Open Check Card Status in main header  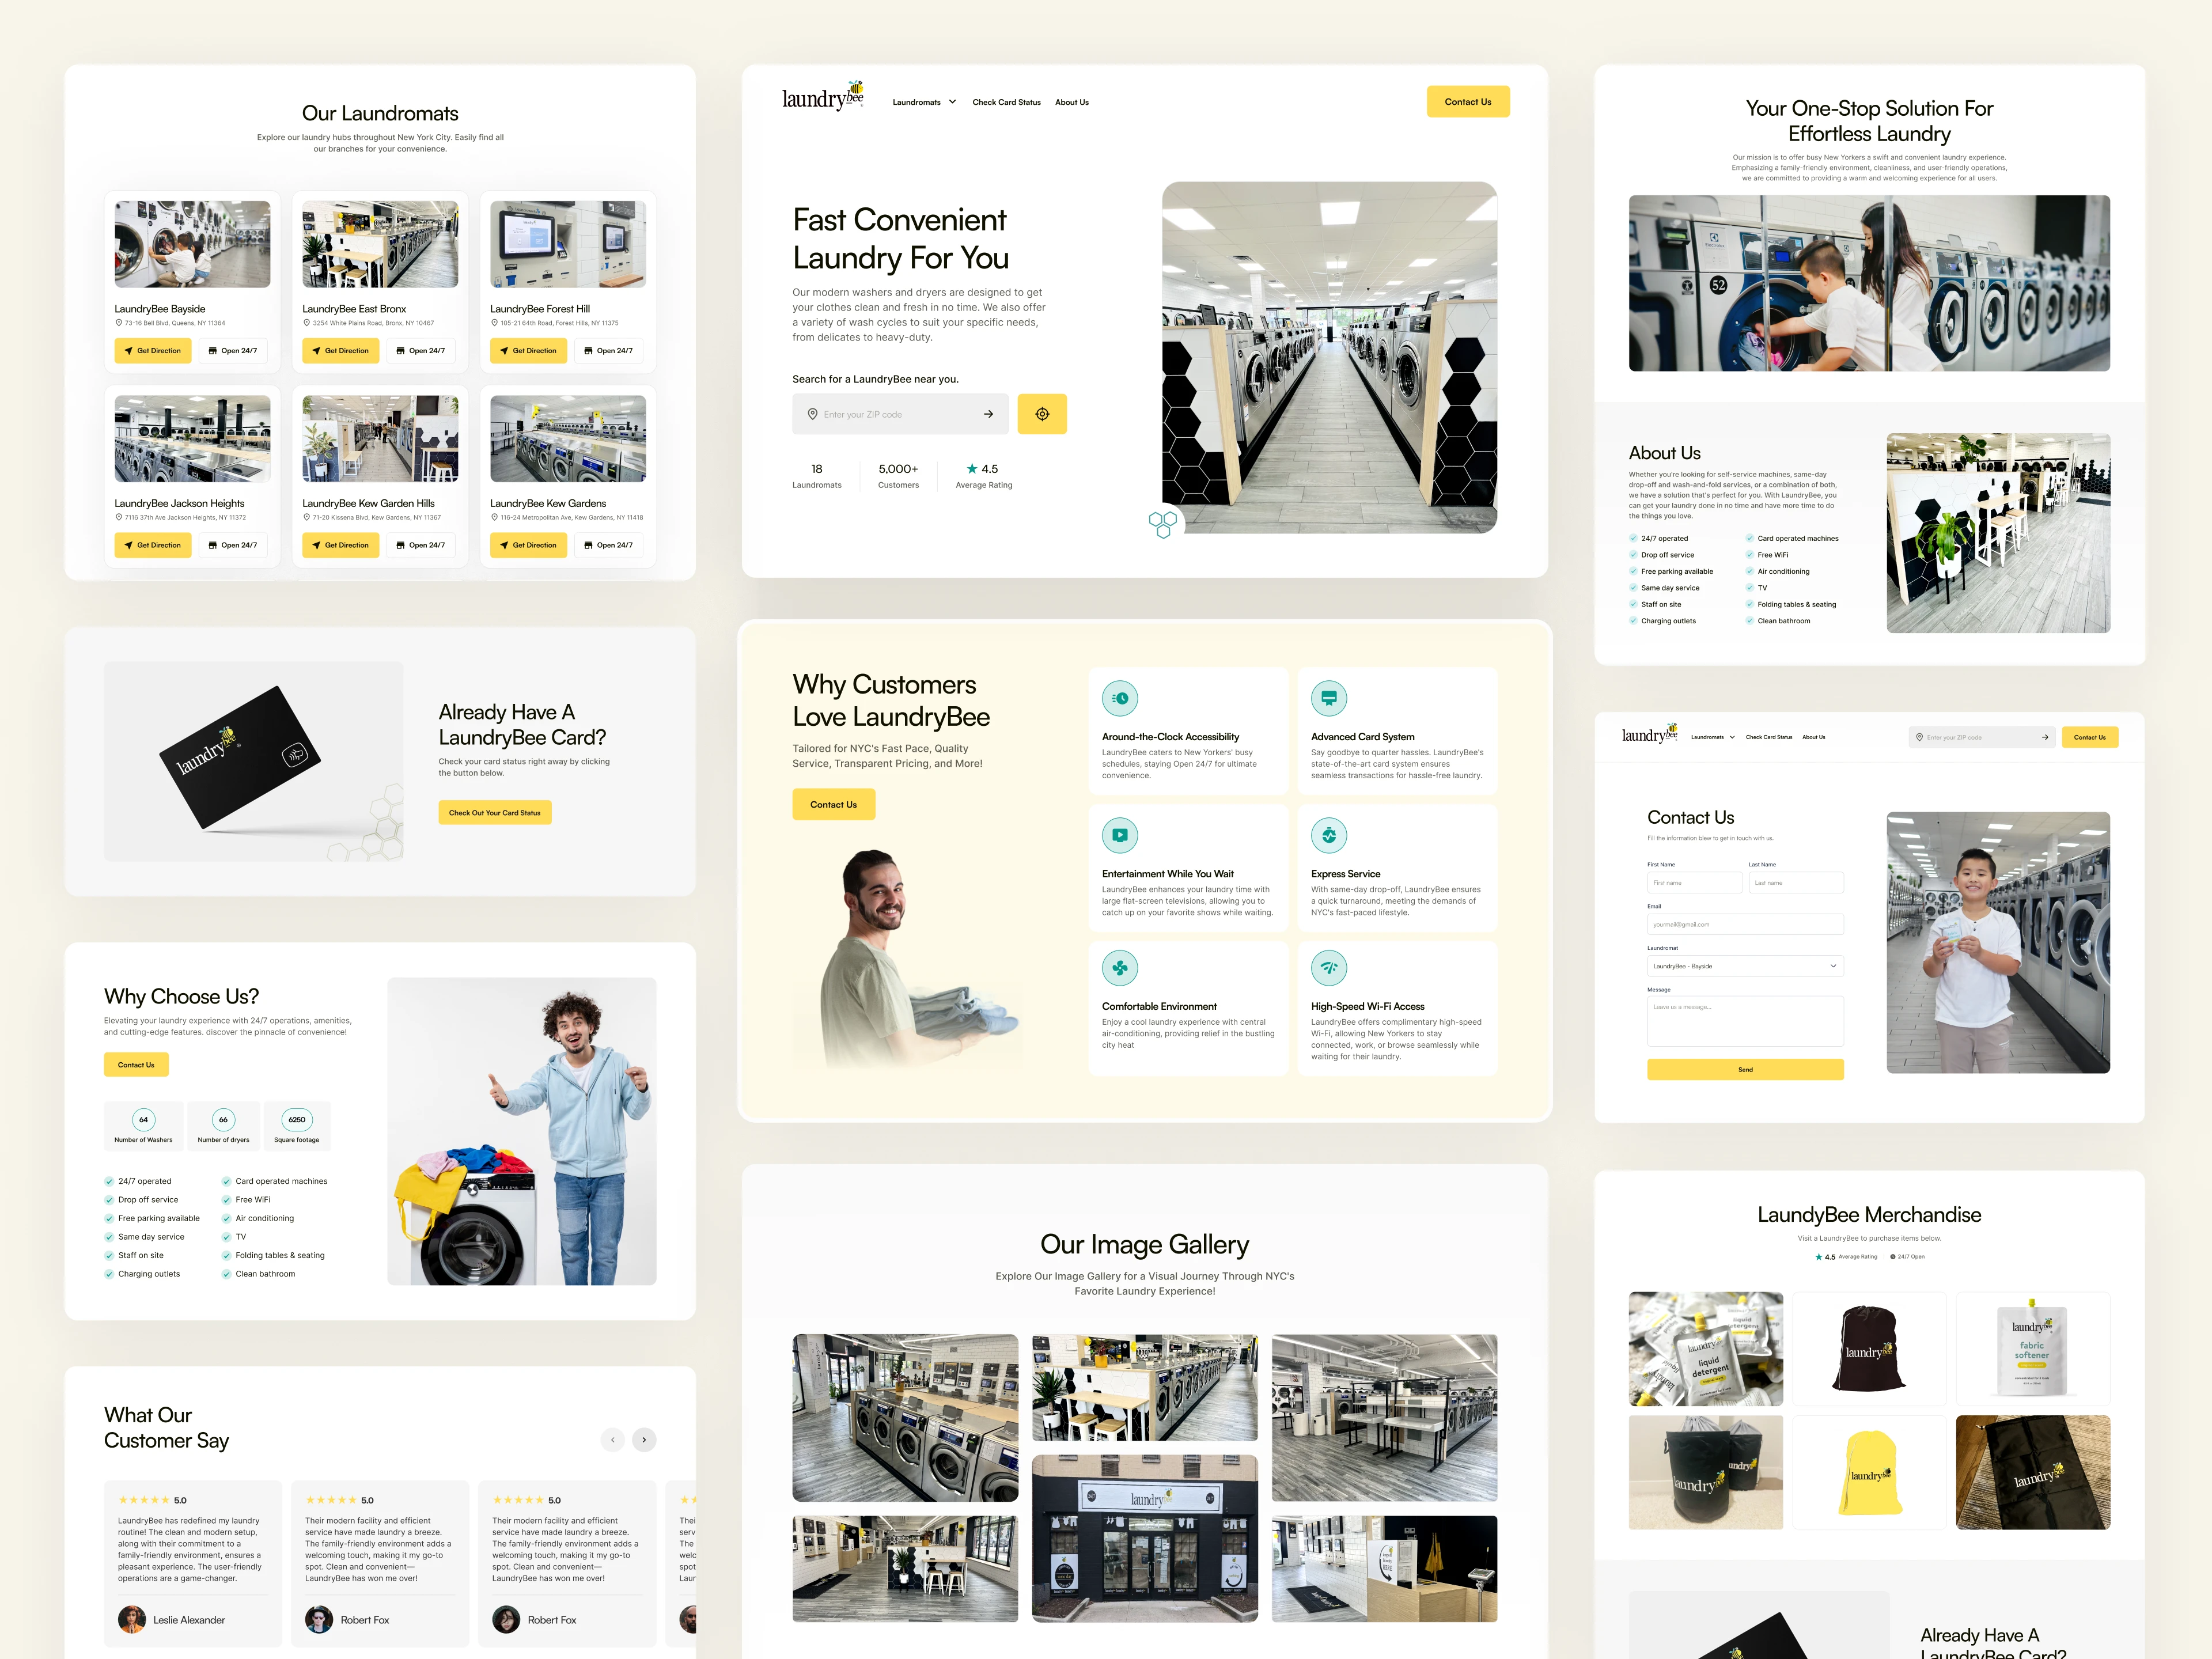pyautogui.click(x=1006, y=102)
